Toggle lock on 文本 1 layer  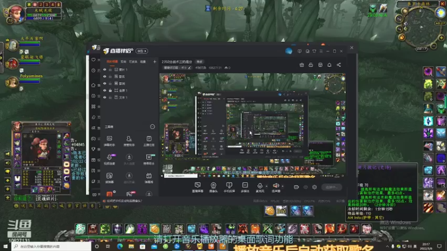pos(110,97)
